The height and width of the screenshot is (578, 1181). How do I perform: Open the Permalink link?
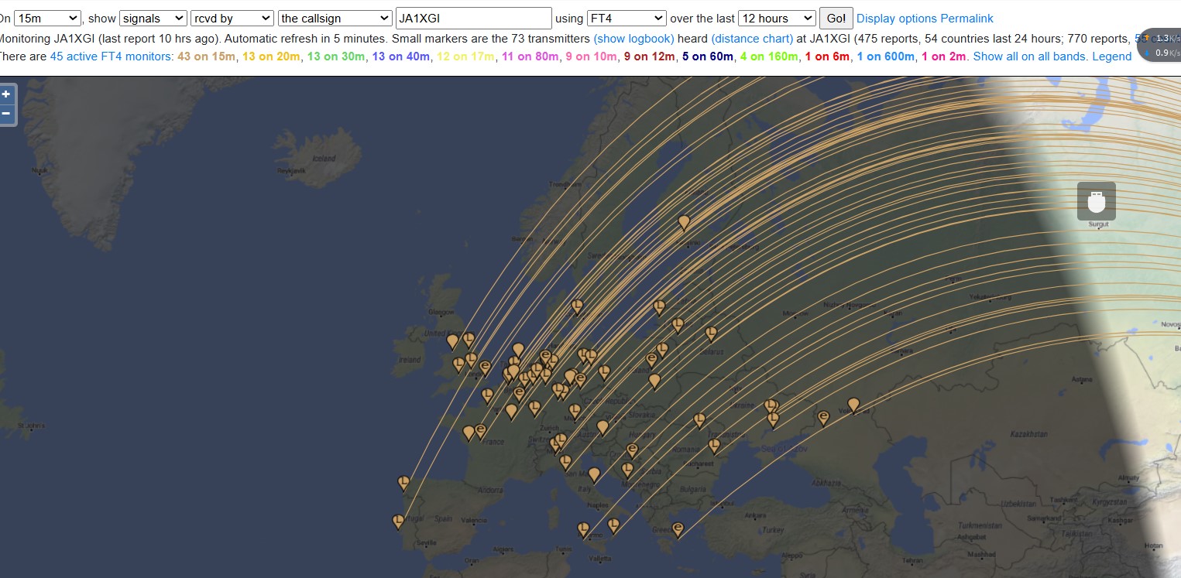click(x=967, y=19)
